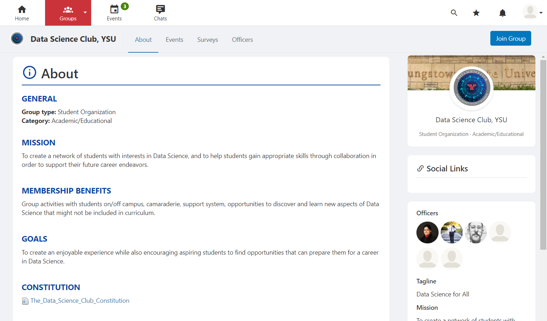Open The_Data_Science_Club_Constitution link
The image size is (547, 321).
tap(80, 301)
